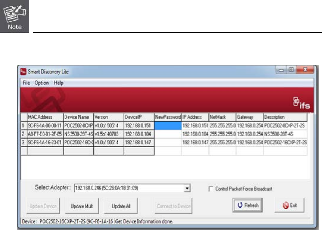Click device name POC2502-8CXP

pyautogui.click(x=78, y=125)
